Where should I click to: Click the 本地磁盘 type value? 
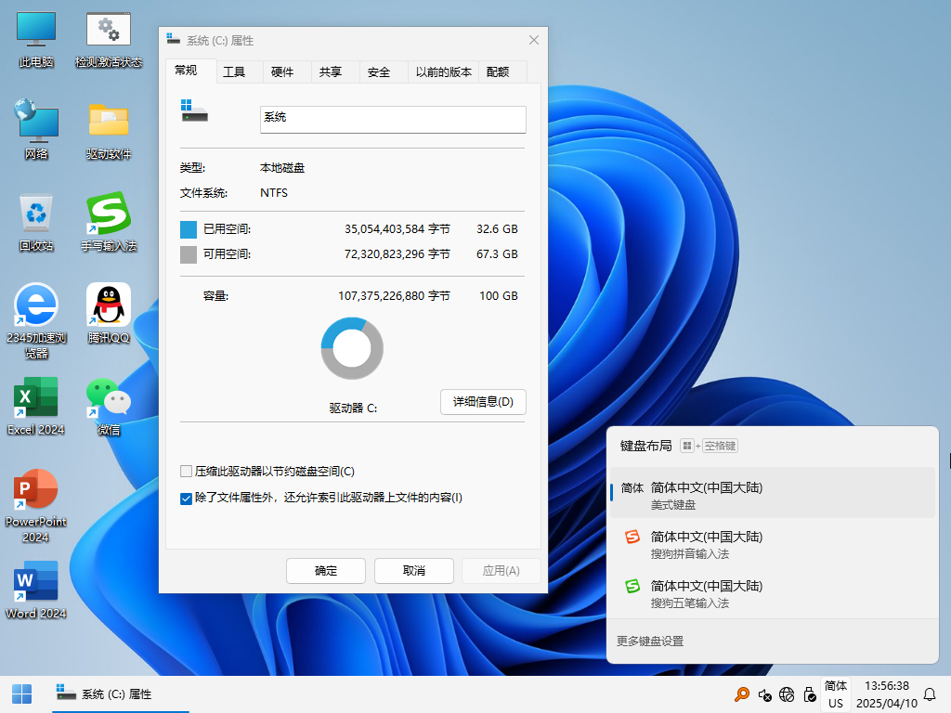[282, 168]
